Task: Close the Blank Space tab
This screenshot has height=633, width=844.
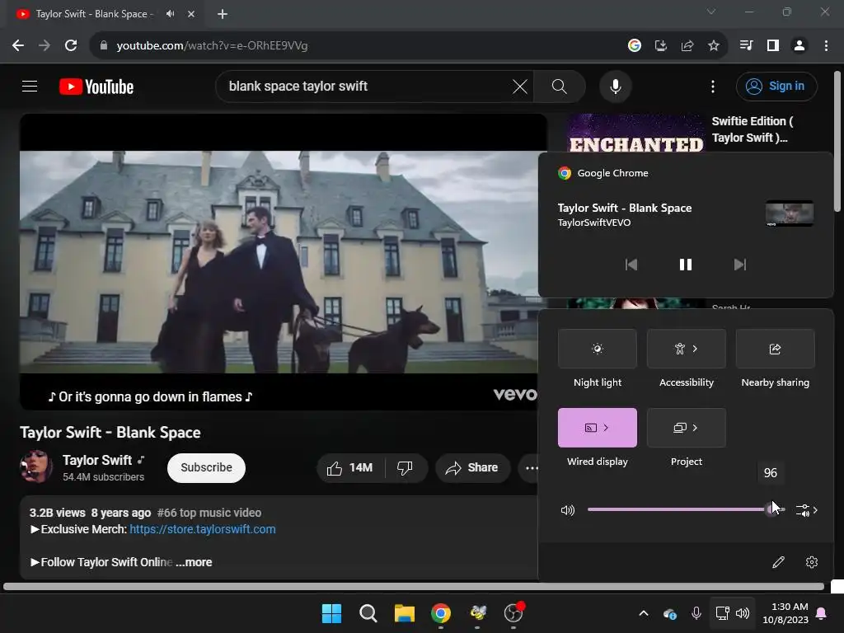Action: coord(191,14)
